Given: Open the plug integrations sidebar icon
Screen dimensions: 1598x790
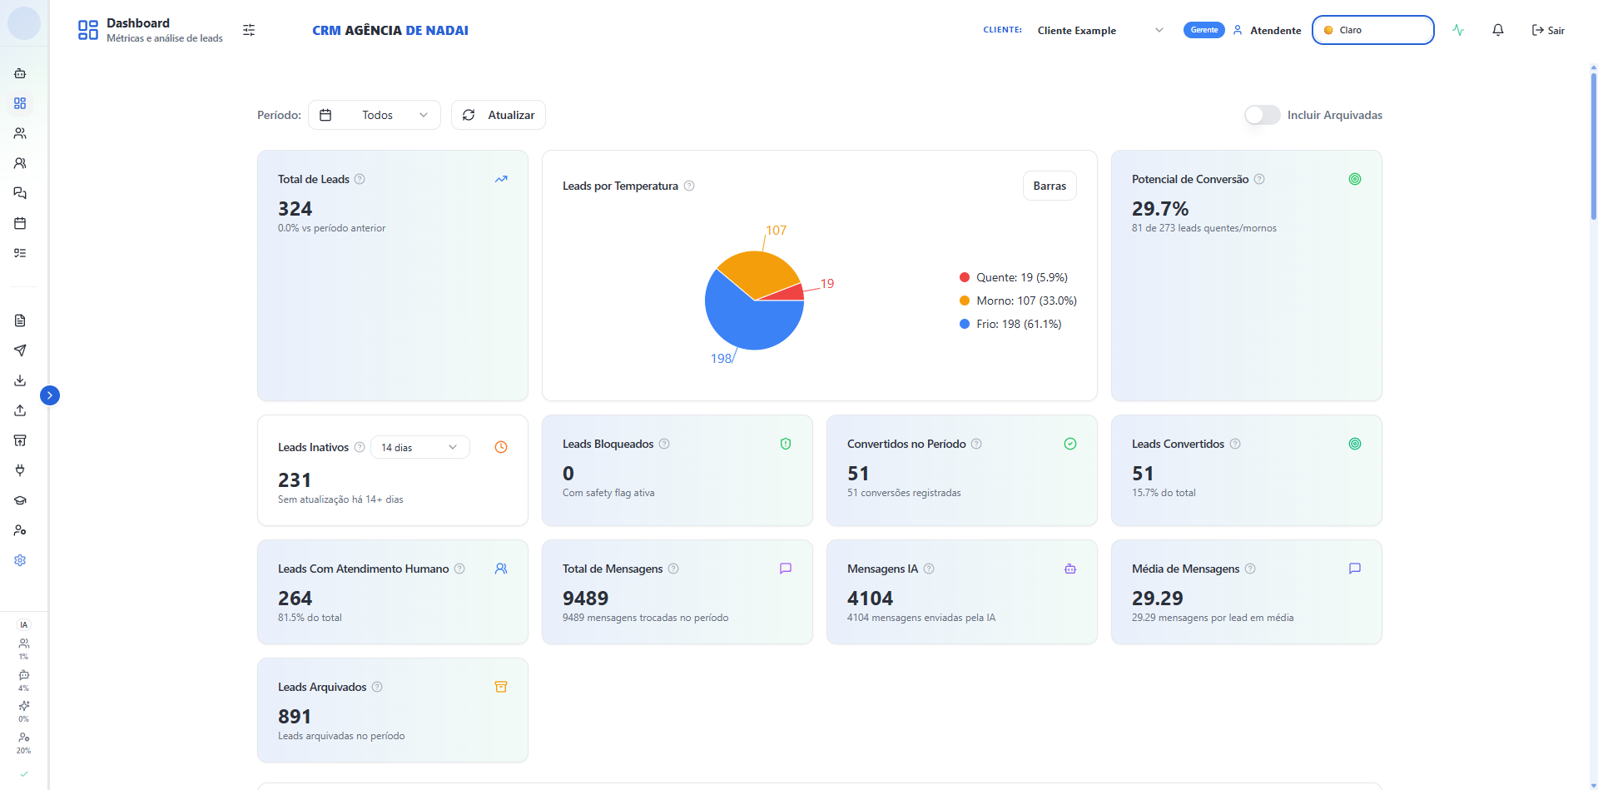Looking at the screenshot, I should tap(20, 470).
